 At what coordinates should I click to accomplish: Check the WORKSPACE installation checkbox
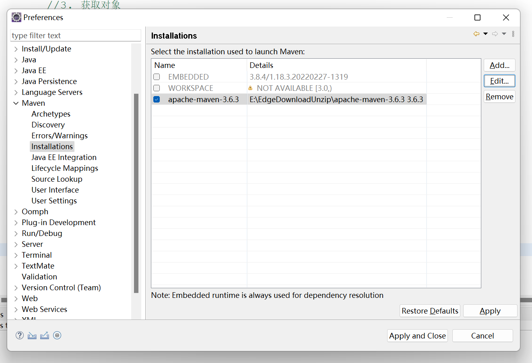(157, 88)
